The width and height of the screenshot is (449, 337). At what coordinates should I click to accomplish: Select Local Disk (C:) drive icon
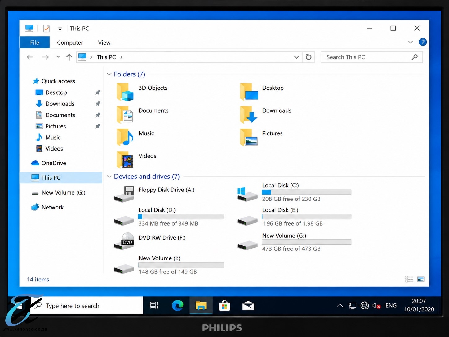(x=247, y=194)
